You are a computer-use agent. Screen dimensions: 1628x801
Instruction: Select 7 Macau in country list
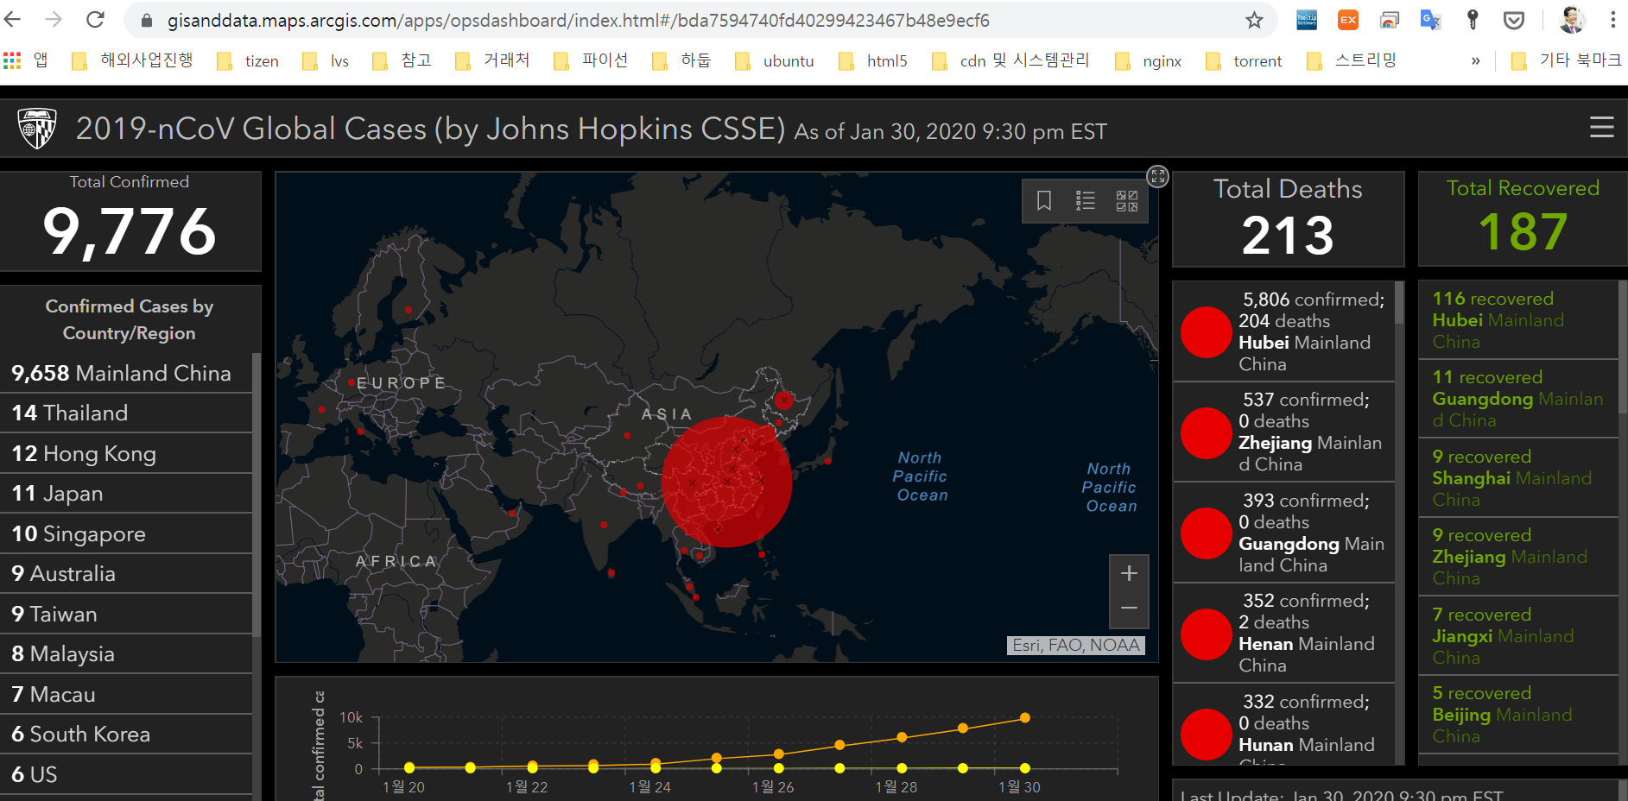click(126, 694)
